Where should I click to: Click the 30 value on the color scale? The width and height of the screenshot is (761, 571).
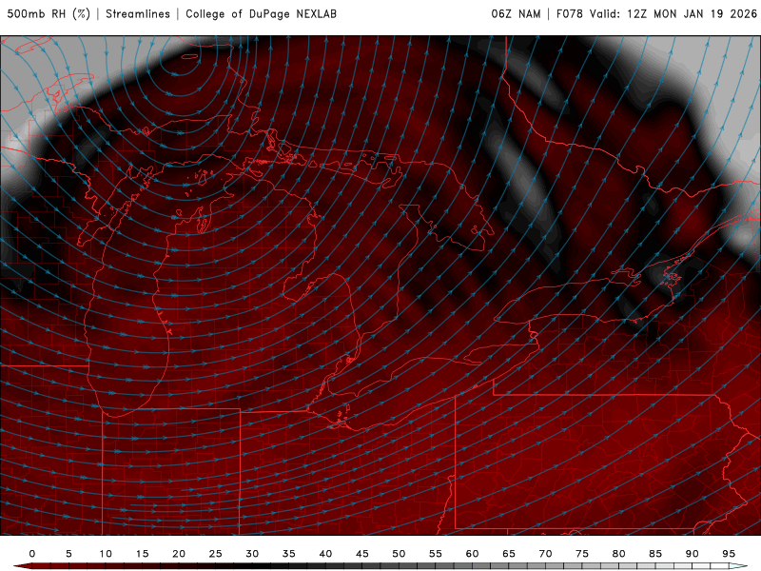[252, 554]
